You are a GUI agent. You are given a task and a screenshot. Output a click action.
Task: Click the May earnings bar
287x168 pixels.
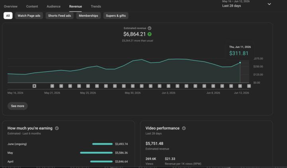96,152
